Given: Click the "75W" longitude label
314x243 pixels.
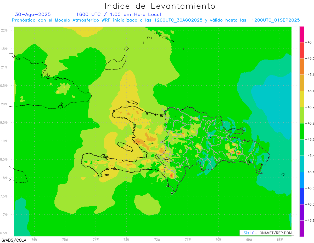Looking at the screenshot, I should (x=65, y=239).
